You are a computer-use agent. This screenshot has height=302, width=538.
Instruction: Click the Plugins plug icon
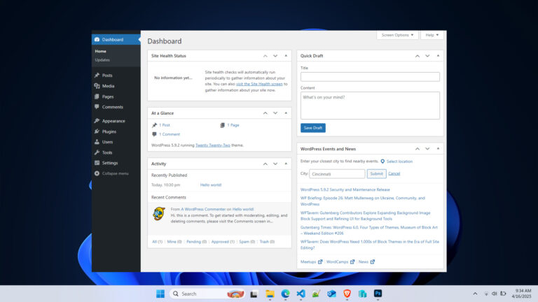pos(97,131)
